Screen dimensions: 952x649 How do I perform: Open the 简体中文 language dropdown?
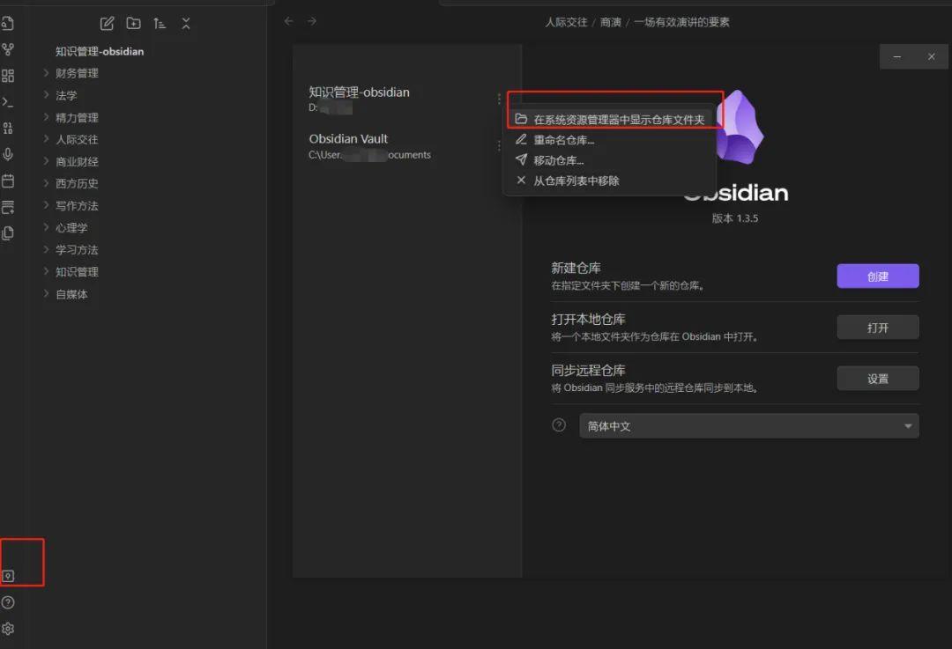[x=748, y=425]
